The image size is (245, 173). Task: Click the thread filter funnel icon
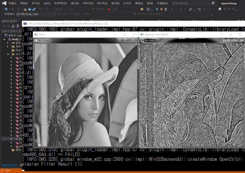135,14
